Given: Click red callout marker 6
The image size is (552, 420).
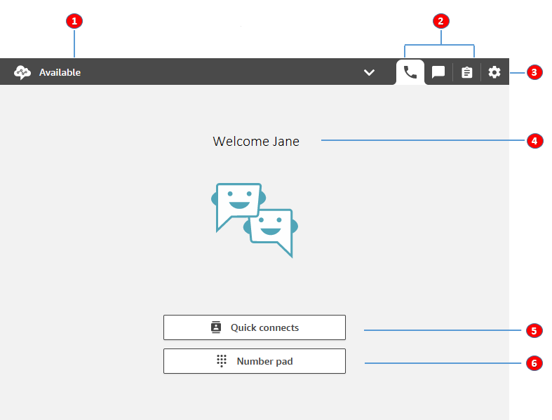Looking at the screenshot, I should [534, 363].
